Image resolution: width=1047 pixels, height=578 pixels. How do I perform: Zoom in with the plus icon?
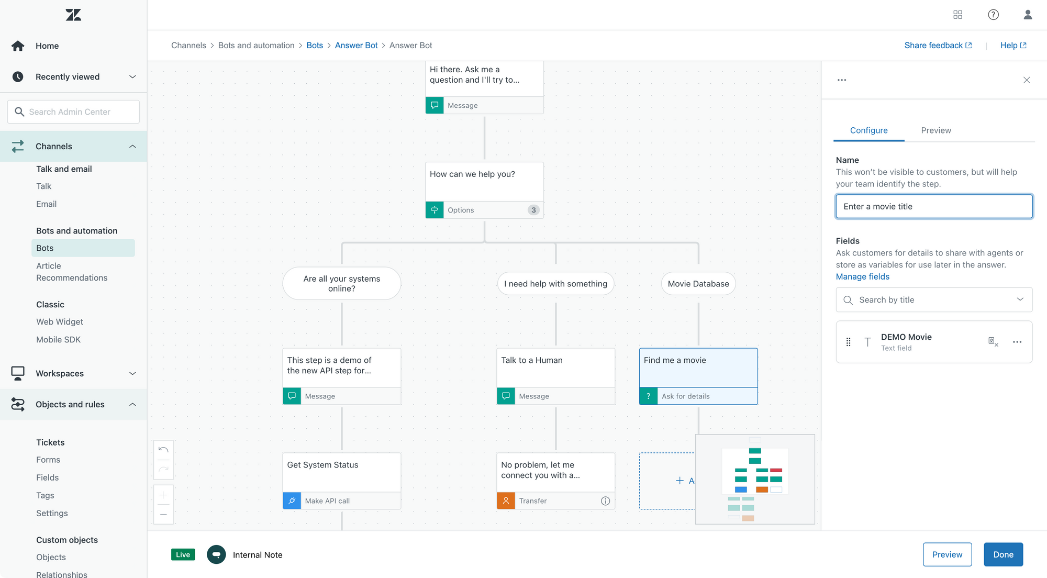coord(163,495)
